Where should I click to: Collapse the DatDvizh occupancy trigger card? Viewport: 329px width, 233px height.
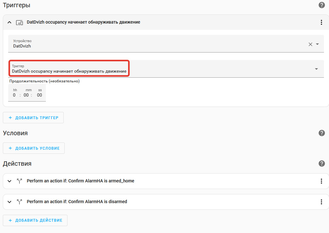point(9,22)
